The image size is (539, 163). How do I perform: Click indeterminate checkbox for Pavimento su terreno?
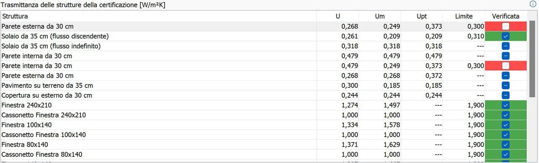coord(505,85)
